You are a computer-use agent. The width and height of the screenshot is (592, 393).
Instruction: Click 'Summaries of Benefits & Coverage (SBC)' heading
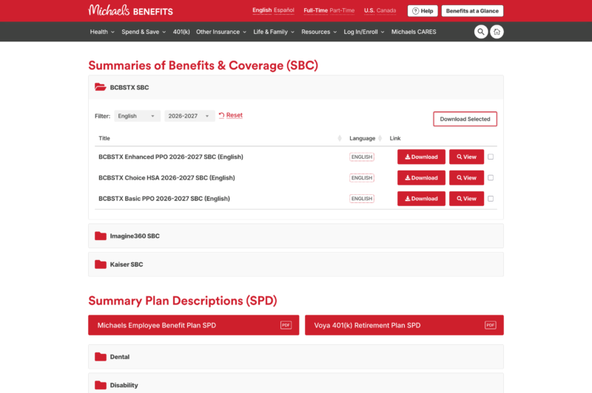pyautogui.click(x=203, y=66)
